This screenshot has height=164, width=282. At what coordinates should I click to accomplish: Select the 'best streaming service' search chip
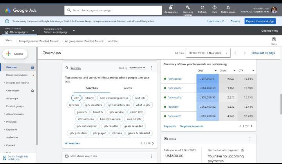(x=114, y=98)
